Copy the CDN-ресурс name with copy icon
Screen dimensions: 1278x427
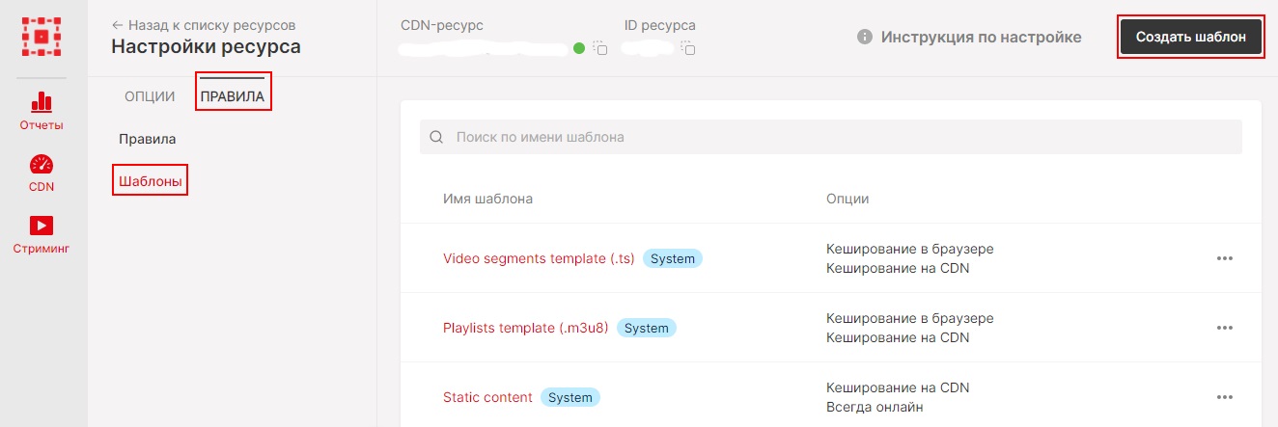[x=599, y=47]
